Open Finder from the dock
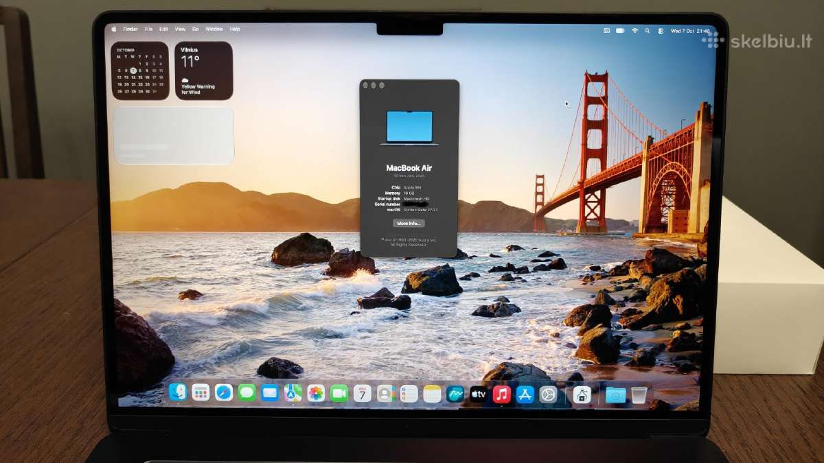Image resolution: width=824 pixels, height=463 pixels. coord(178,392)
